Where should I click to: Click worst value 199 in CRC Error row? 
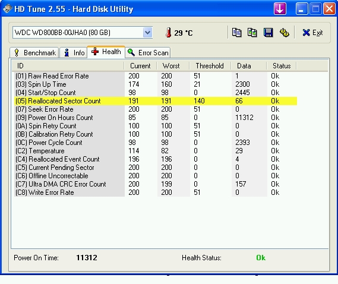167,184
